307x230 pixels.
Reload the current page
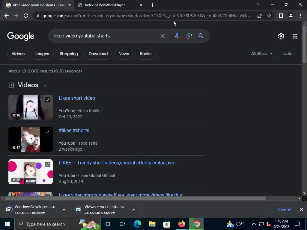point(26,16)
